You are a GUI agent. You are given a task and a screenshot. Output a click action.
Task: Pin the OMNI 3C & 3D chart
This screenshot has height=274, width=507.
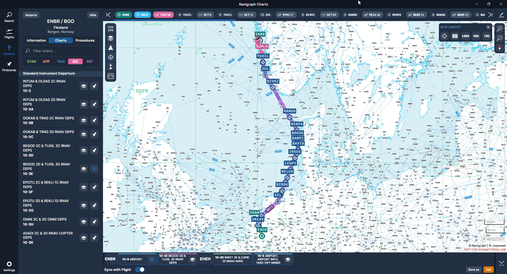(x=94, y=222)
